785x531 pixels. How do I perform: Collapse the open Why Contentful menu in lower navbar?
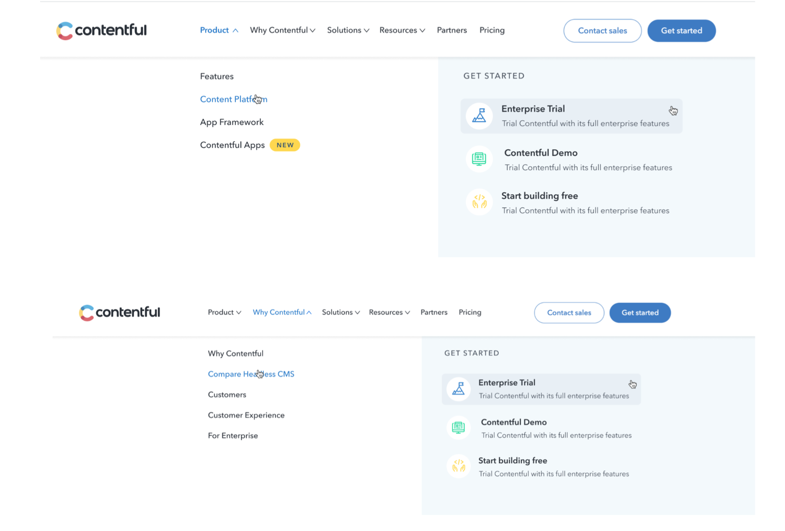[282, 312]
